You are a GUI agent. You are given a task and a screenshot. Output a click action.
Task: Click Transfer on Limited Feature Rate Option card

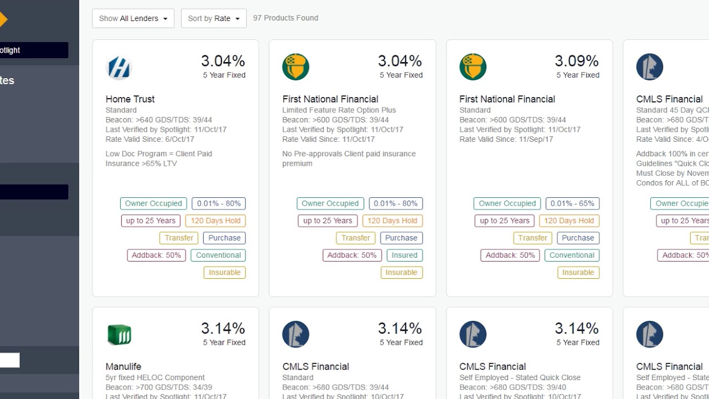tap(356, 238)
